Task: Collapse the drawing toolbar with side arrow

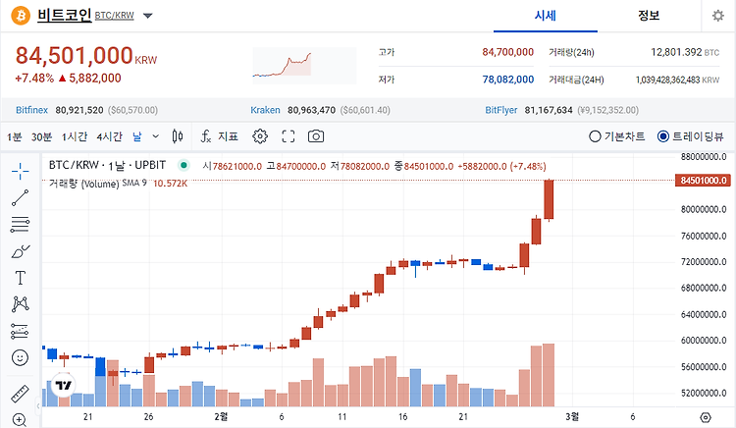Action: tap(38, 406)
